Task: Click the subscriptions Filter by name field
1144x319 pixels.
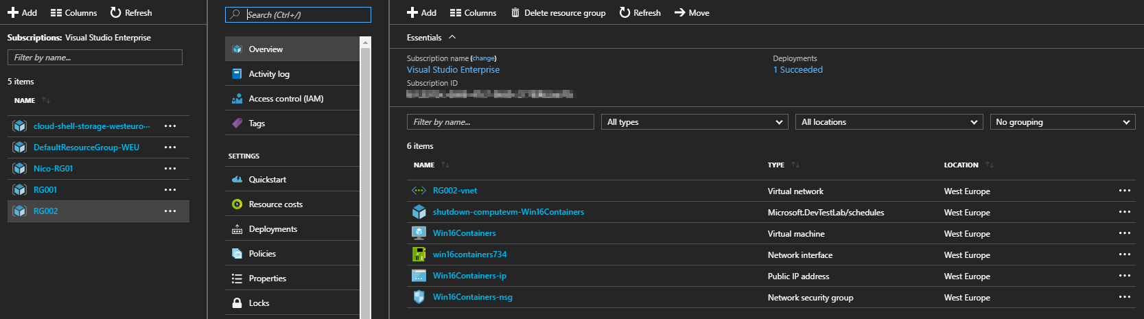Action: pyautogui.click(x=95, y=58)
